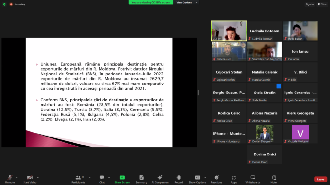Click the green encryption shield icon

tap(4, 4)
